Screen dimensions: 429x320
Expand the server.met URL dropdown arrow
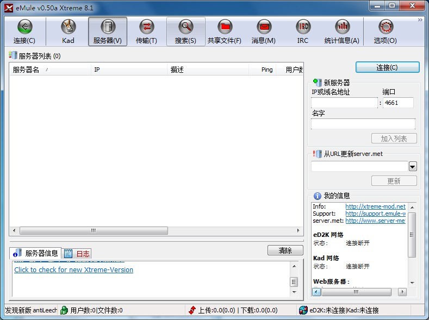tap(413, 167)
